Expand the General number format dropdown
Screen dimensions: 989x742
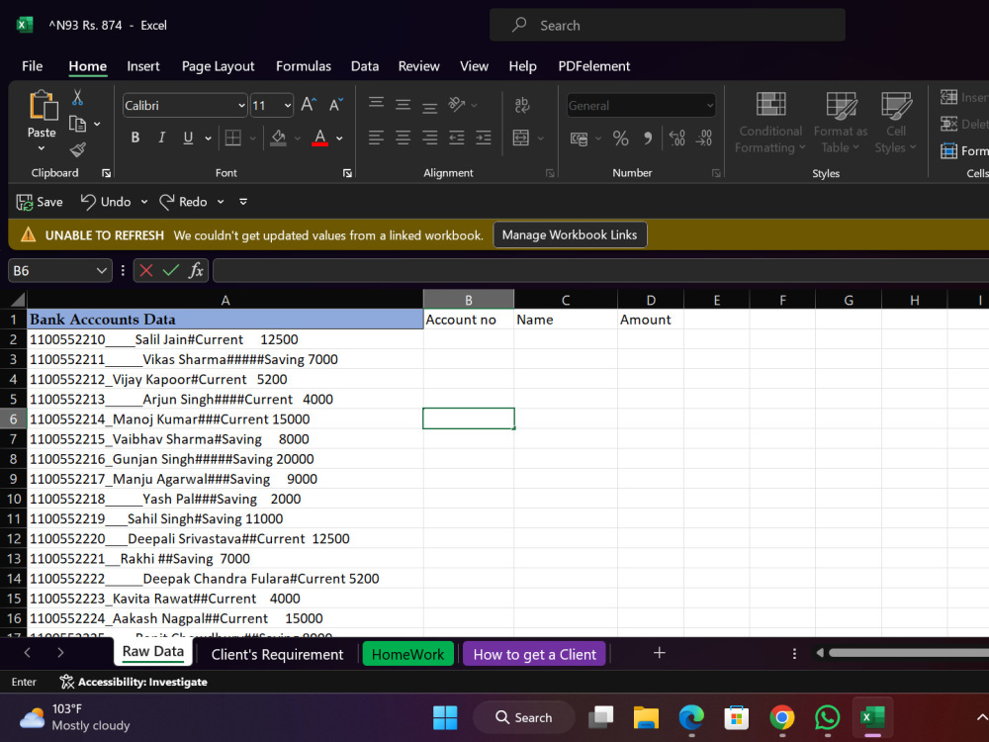pos(709,106)
